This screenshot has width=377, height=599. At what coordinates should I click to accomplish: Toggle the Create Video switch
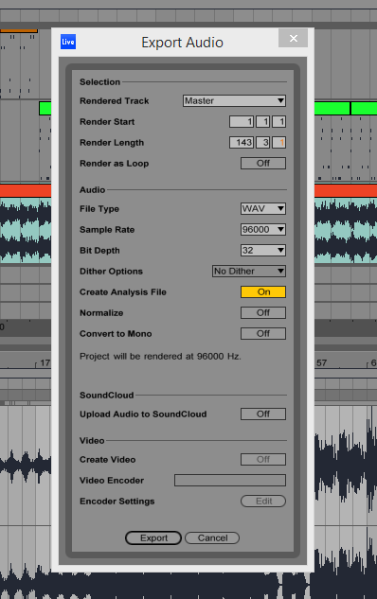click(263, 459)
